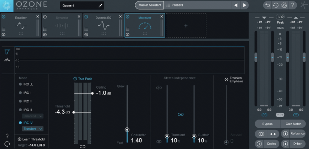Toggle the Reference button
The height and width of the screenshot is (149, 309).
point(294,134)
